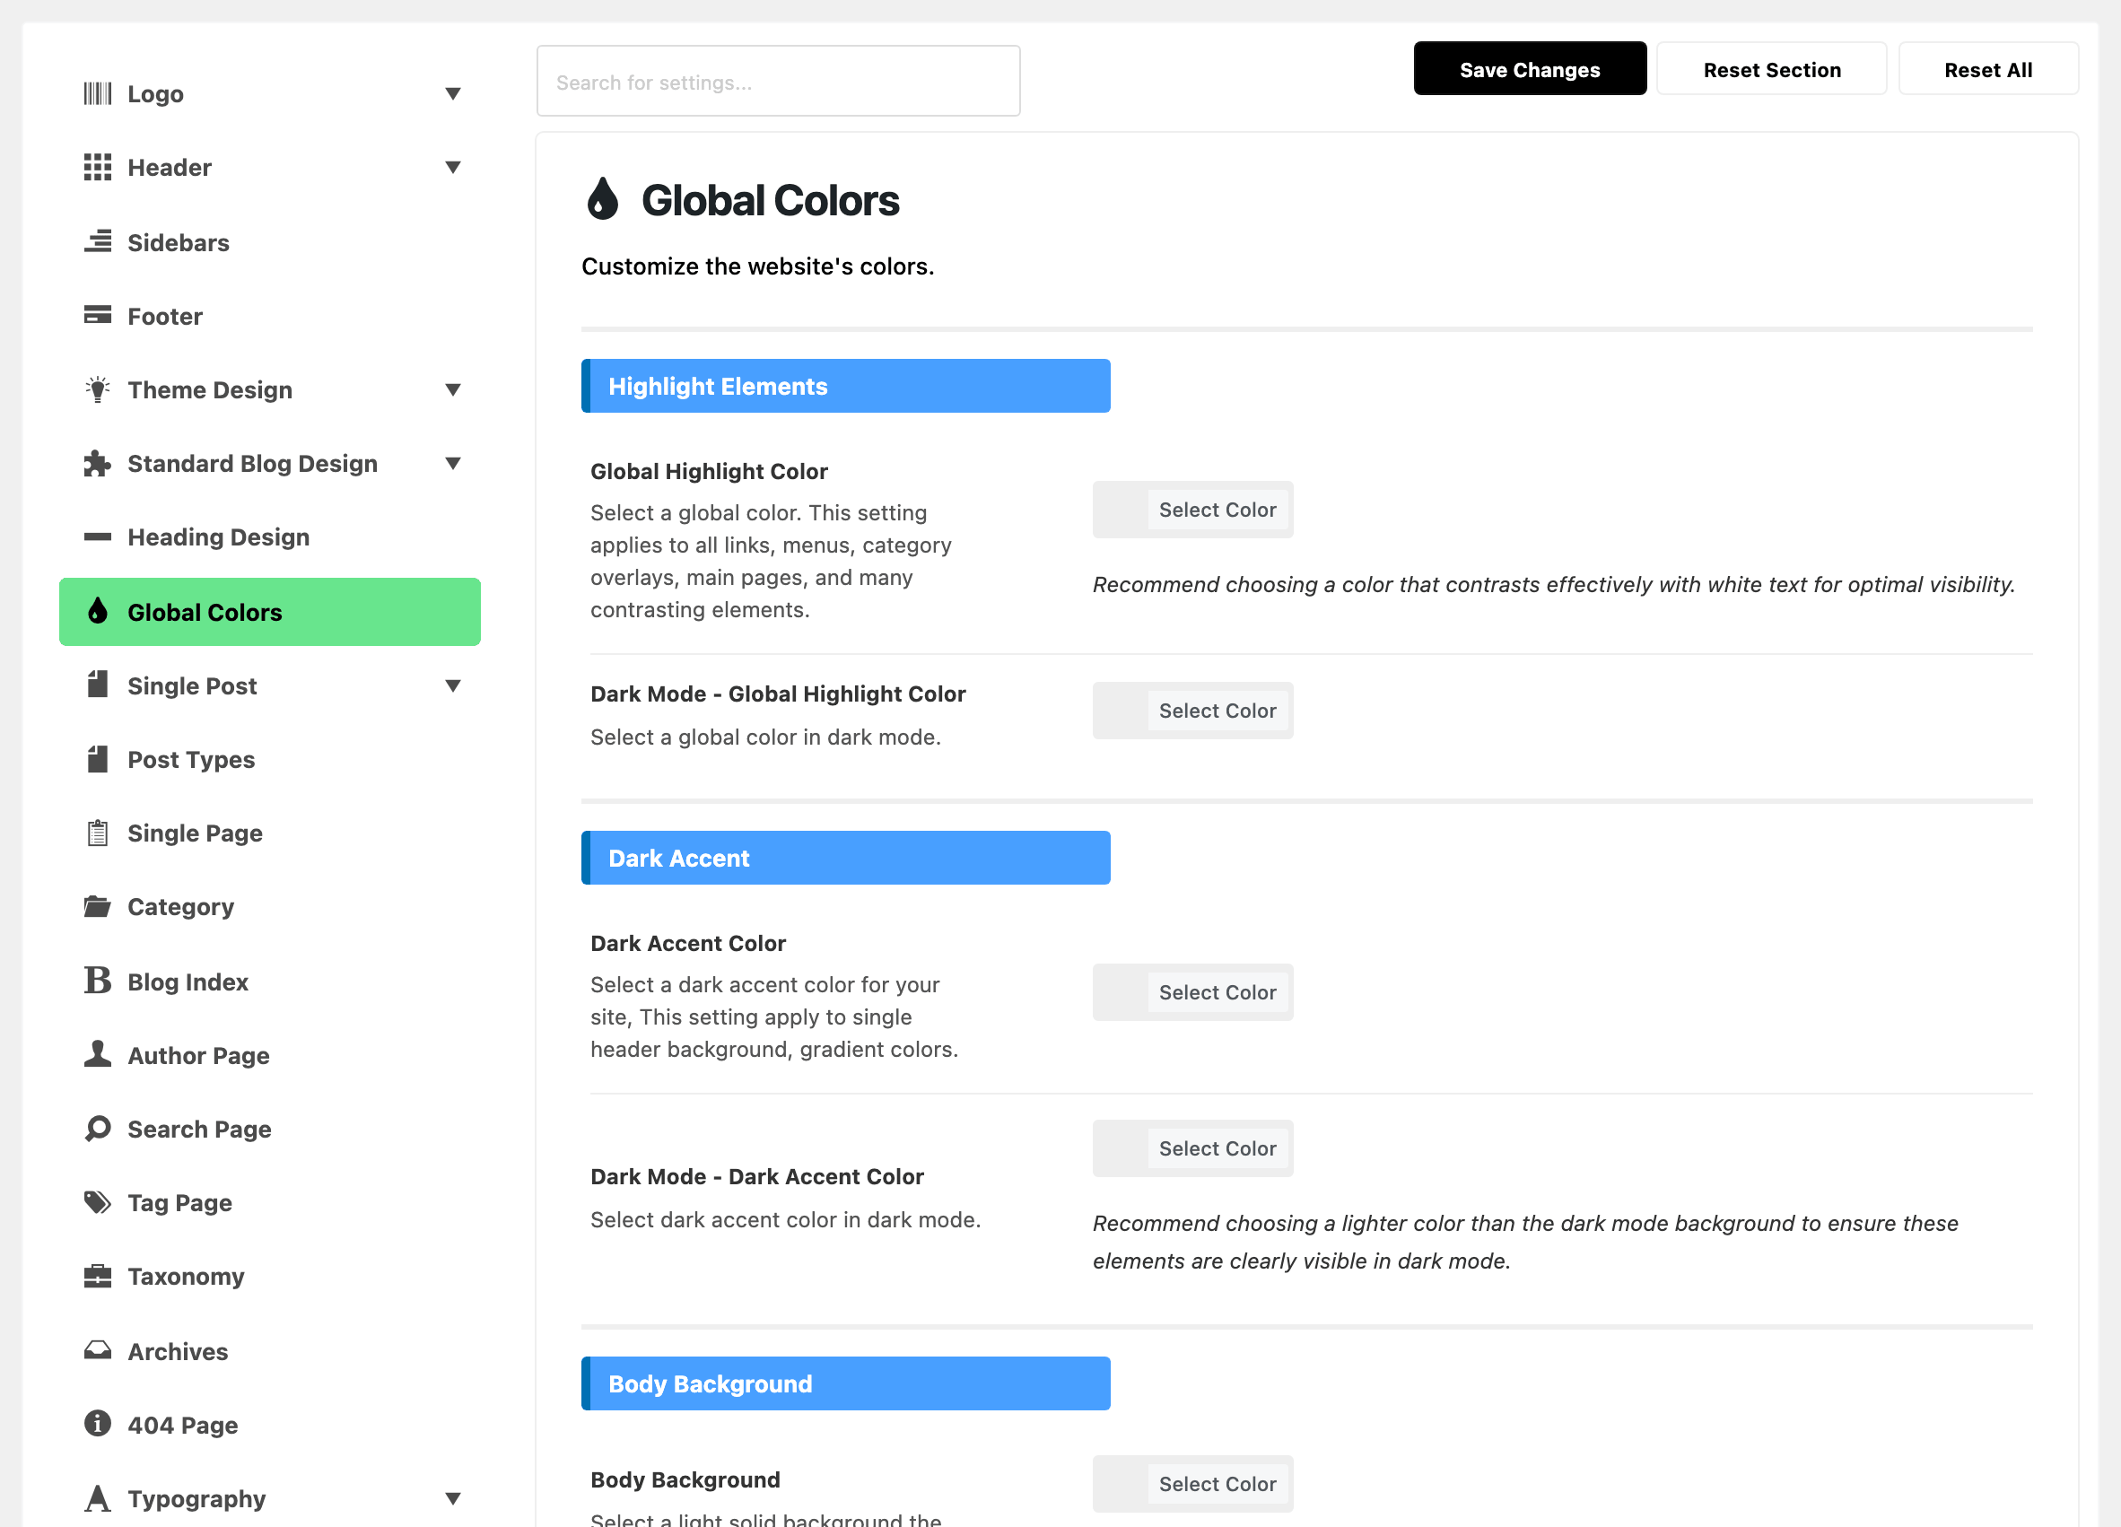Click the Search Page magnifier icon
Image resolution: width=2121 pixels, height=1527 pixels.
[97, 1129]
